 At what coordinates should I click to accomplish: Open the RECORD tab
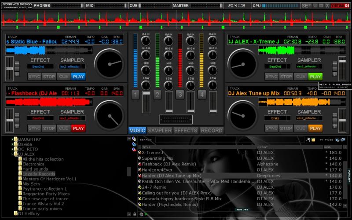pos(212,130)
